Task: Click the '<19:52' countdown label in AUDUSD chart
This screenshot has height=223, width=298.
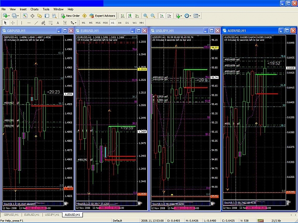Action: pos(274,63)
